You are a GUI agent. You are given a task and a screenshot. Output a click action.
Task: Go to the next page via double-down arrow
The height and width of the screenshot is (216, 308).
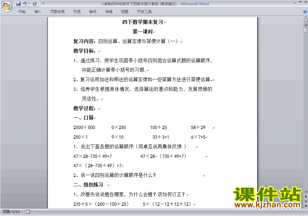coord(306,206)
